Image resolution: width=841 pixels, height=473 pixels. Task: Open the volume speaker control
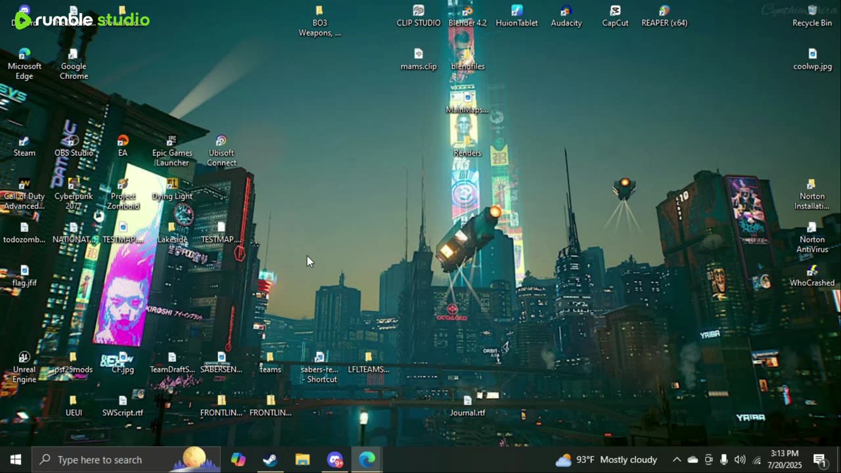(x=740, y=459)
